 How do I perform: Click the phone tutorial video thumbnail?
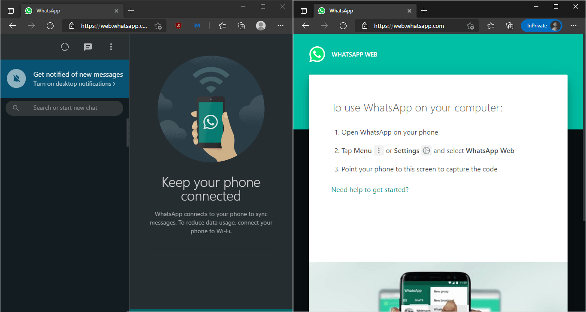tap(438, 287)
